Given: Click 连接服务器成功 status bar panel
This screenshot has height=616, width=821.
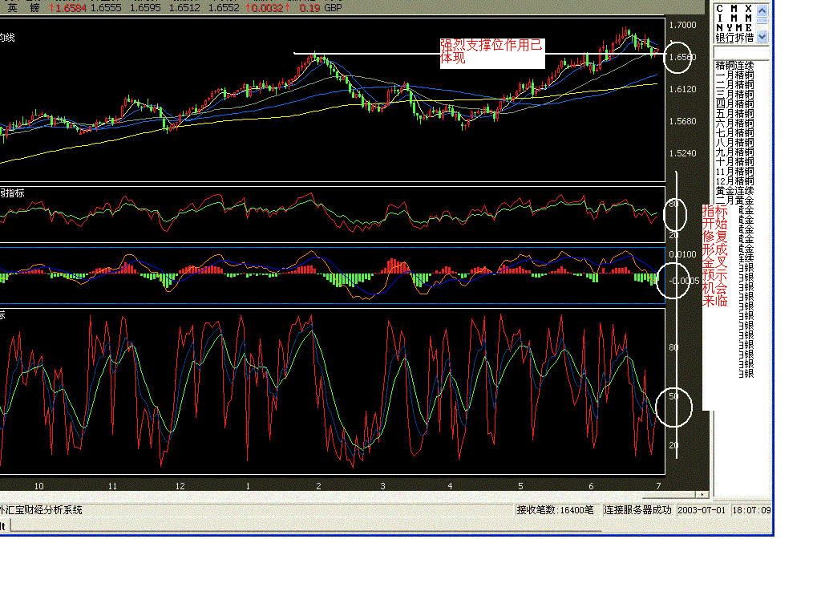Looking at the screenshot, I should click(x=638, y=510).
